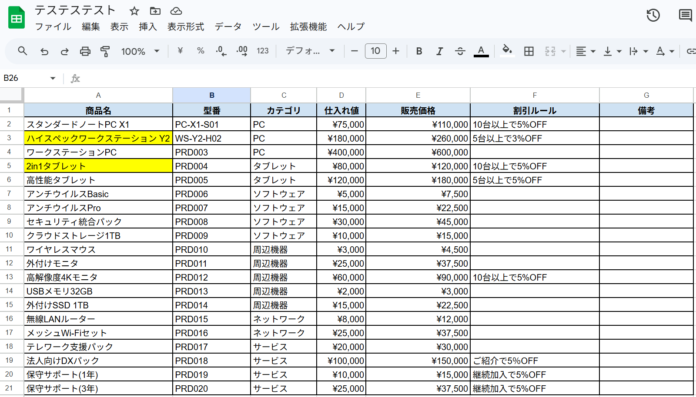Open the ツール menu

266,26
